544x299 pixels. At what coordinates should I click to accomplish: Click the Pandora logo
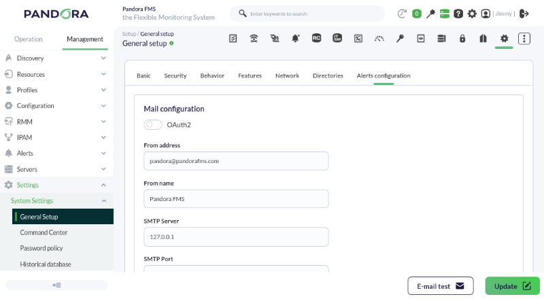point(56,14)
